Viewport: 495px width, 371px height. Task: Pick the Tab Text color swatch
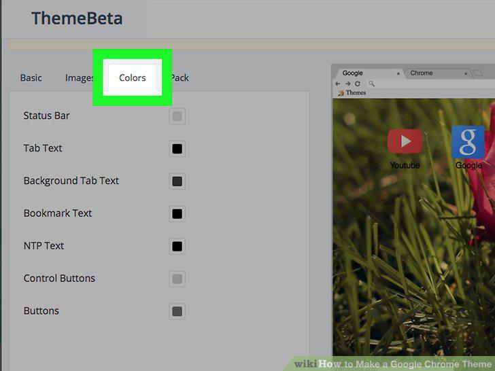coord(177,149)
